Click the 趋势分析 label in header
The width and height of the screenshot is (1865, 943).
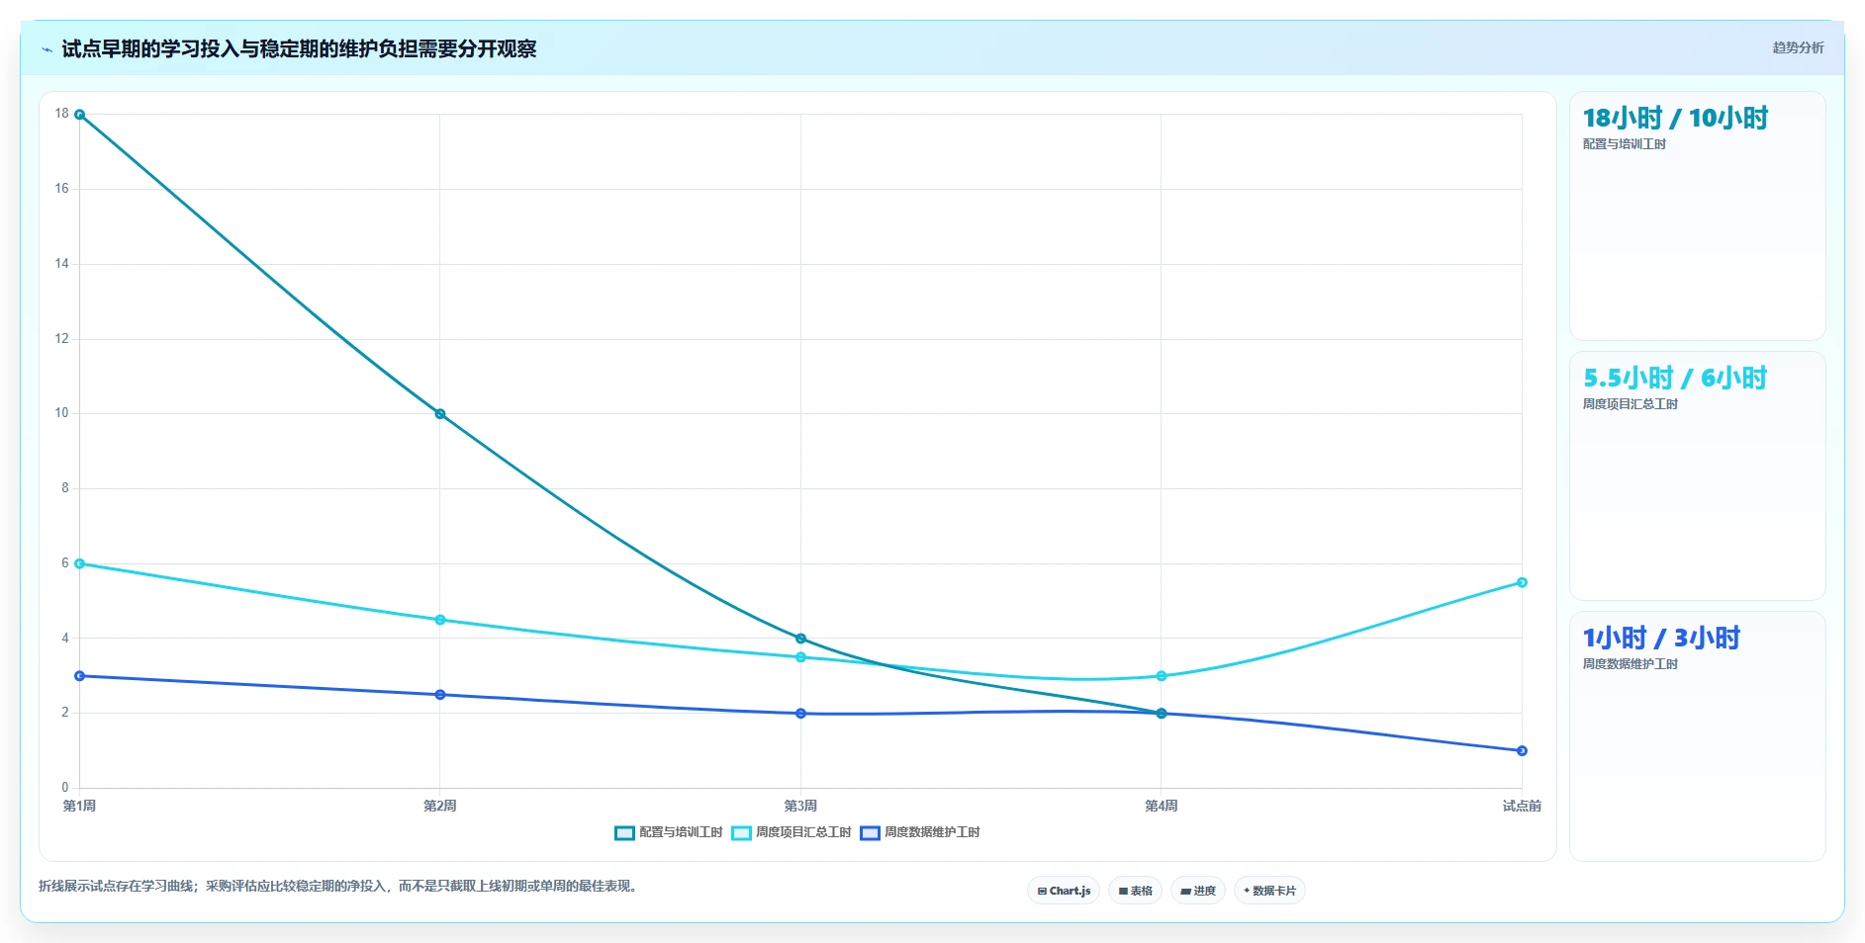tap(1798, 47)
